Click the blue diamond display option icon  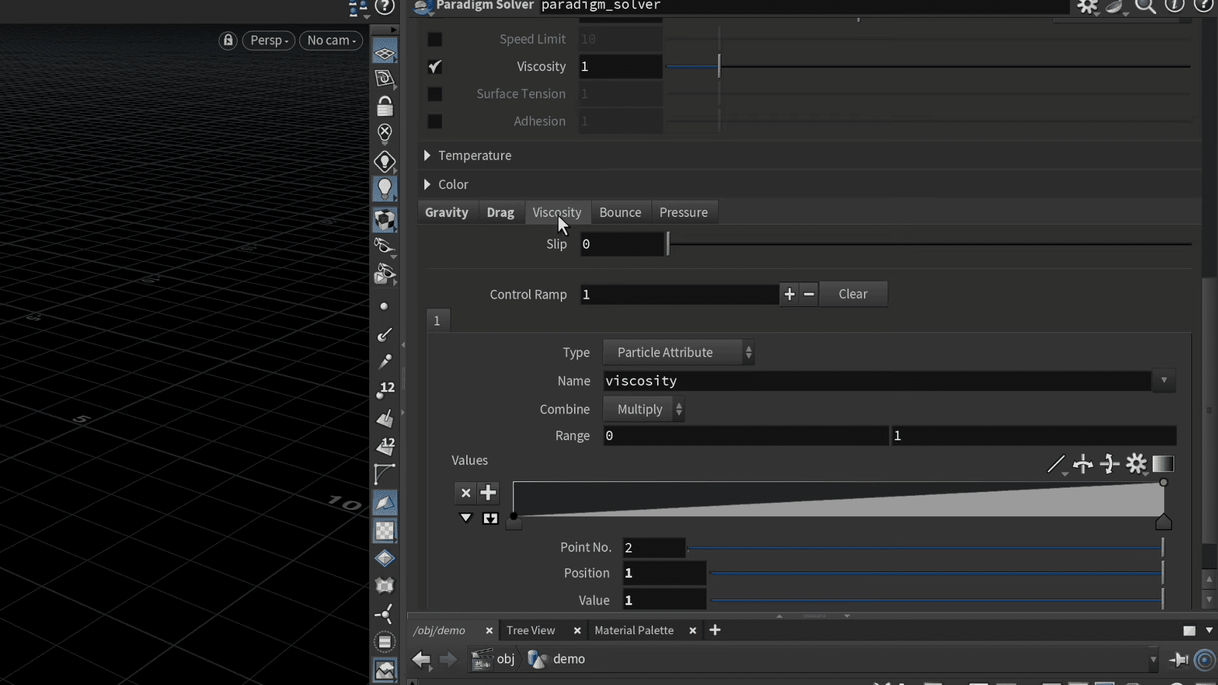tap(384, 559)
